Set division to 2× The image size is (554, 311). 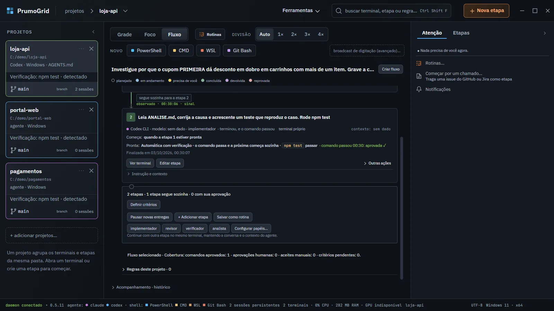tap(294, 35)
